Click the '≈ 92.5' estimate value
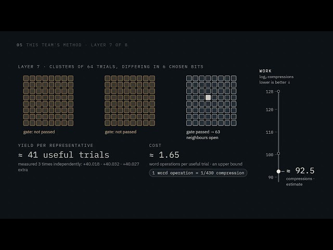The width and height of the screenshot is (333, 250). [x=300, y=171]
